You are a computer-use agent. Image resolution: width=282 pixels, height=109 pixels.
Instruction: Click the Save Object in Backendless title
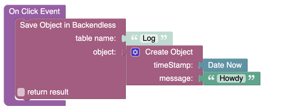click(x=68, y=25)
